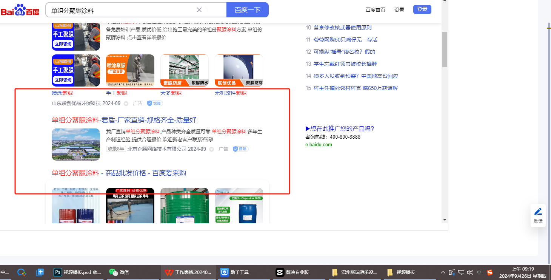This screenshot has height=280, width=551.
Task: Open hot search 村主任撞死邻村村官 赔650万获谅解
Action: 356,88
